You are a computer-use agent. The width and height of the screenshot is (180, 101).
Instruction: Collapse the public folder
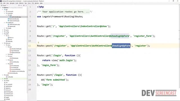point(3,34)
